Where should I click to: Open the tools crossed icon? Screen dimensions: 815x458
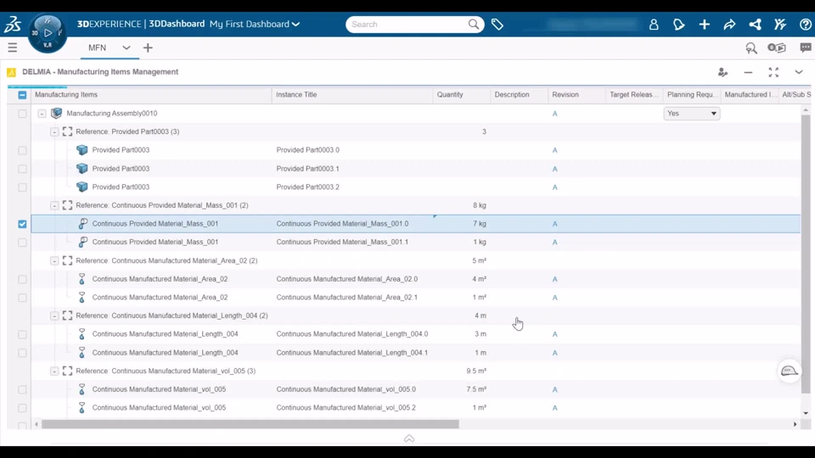[779, 25]
